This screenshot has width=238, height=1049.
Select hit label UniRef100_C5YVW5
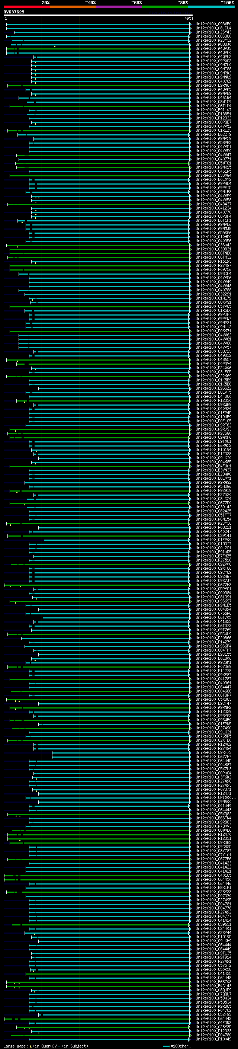coord(213,306)
